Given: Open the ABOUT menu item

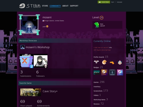Looking at the screenshot, I should coord(65,6).
